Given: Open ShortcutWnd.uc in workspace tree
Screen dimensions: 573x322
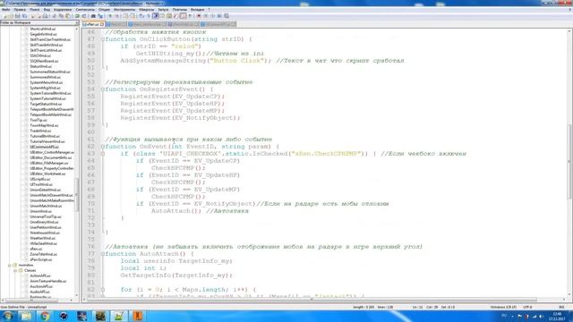Looking at the screenshot, I should coord(43,29).
